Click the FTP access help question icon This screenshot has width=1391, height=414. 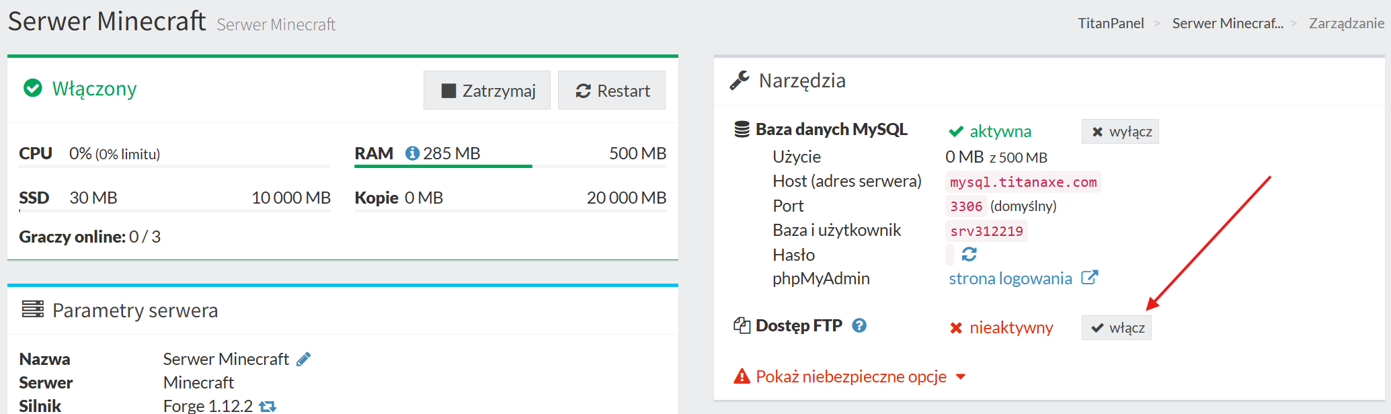(859, 326)
